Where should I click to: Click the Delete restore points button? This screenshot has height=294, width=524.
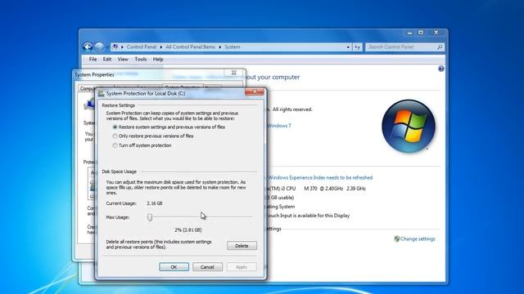(x=242, y=246)
